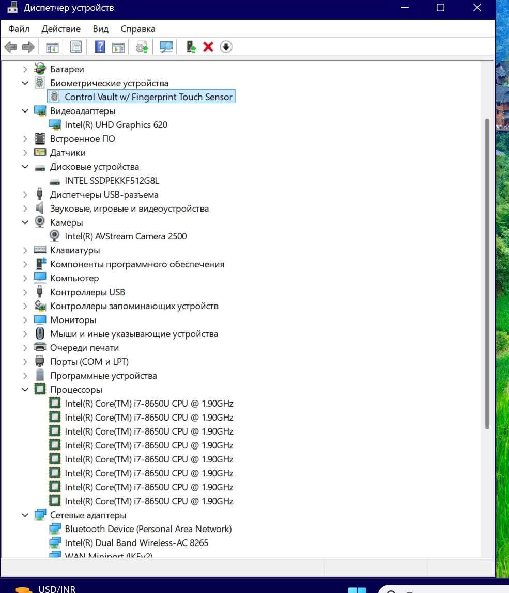Open the Файл menu
Viewport: 509px width, 593px height.
(19, 29)
